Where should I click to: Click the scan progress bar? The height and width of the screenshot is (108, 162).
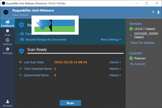click(x=75, y=53)
